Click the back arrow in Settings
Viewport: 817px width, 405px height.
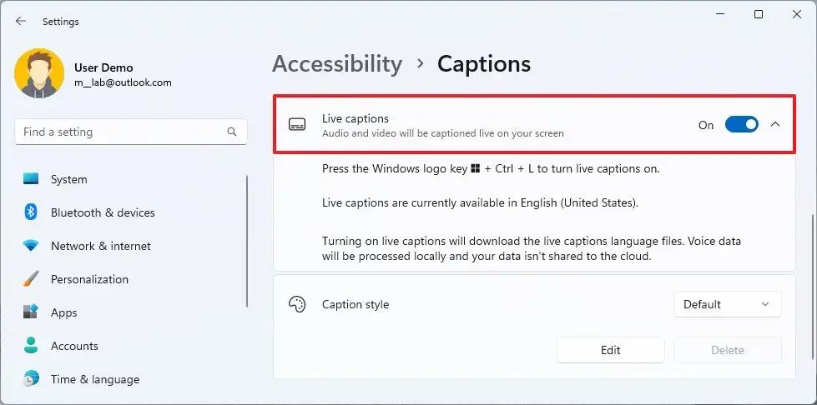[x=21, y=22]
